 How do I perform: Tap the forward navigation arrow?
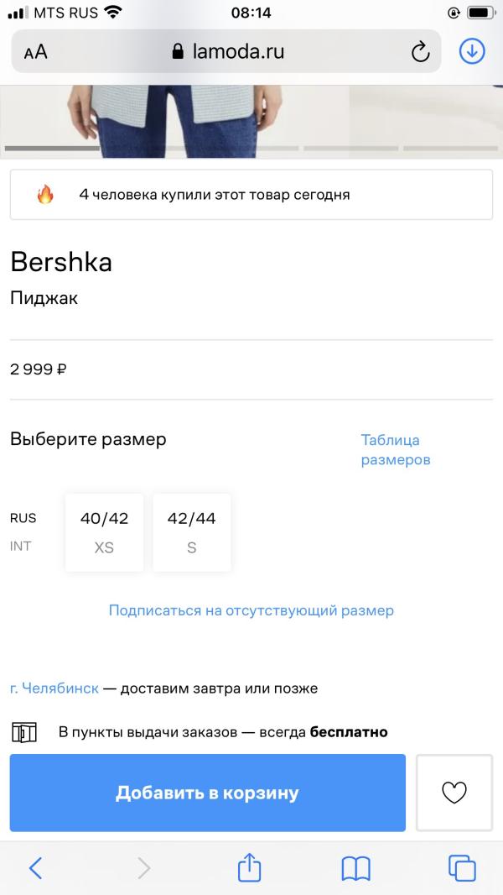tap(143, 867)
